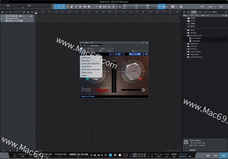Click the plugin settings gear icon
The image size is (228, 159).
tap(133, 51)
